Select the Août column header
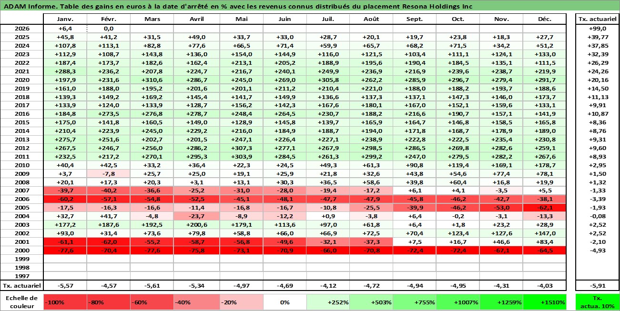The width and height of the screenshot is (620, 311). pyautogui.click(x=371, y=19)
